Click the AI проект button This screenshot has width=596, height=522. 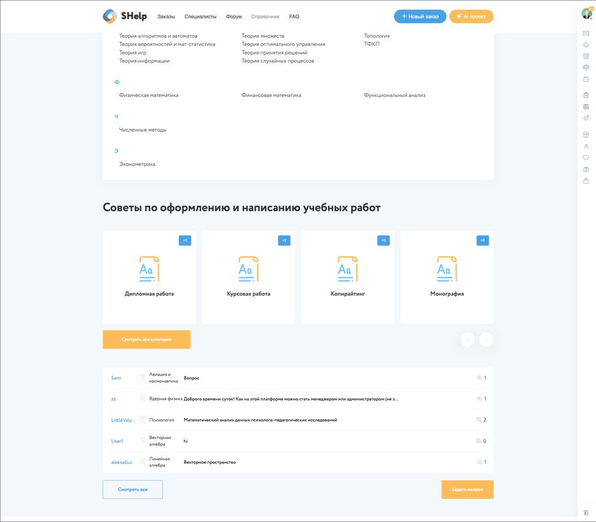(471, 17)
